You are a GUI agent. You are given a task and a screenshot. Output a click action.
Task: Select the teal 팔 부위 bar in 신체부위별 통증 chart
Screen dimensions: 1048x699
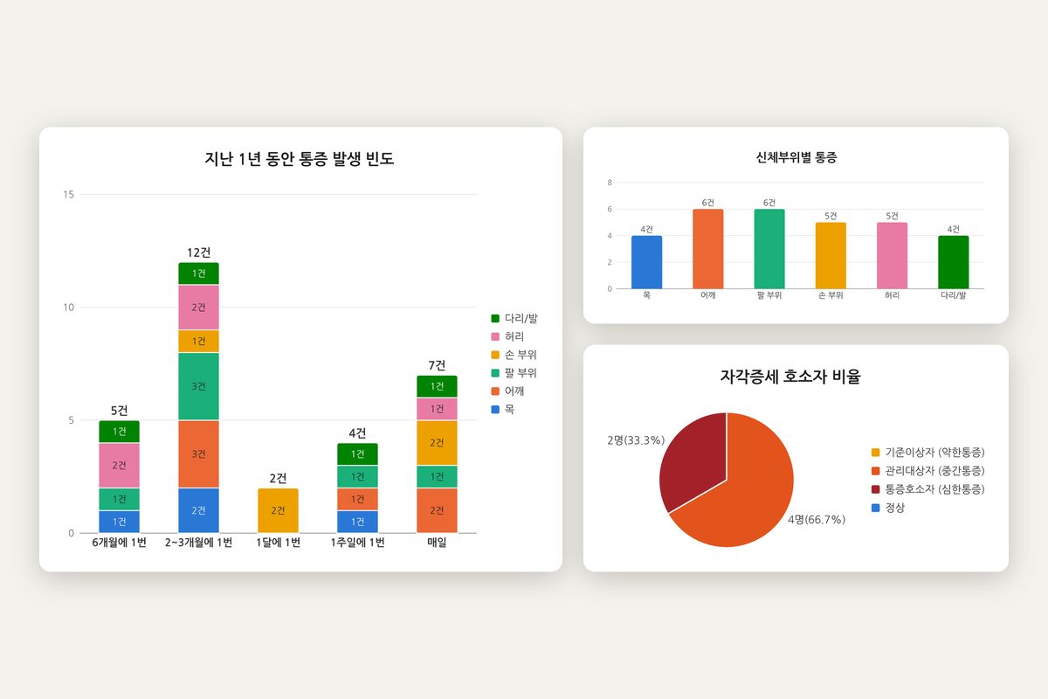tap(769, 249)
